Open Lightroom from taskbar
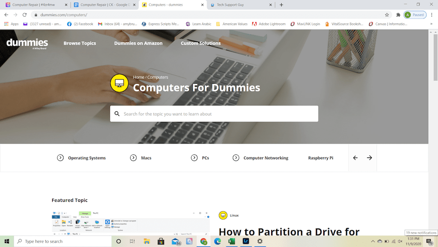 pos(246,241)
